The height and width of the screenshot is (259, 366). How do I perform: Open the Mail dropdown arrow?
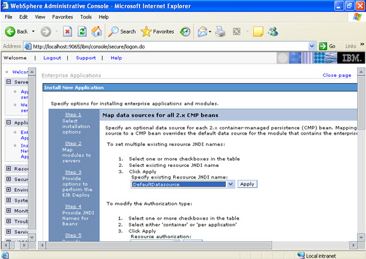(x=210, y=32)
